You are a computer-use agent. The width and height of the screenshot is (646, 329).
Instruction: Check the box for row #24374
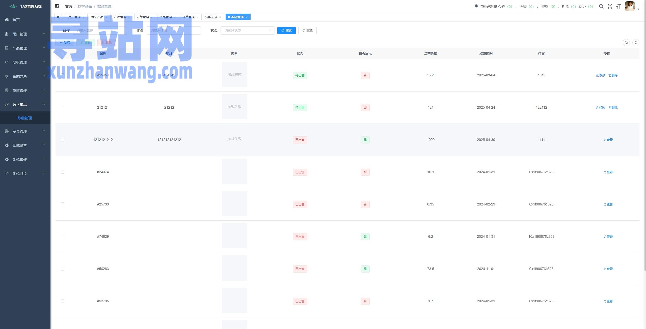[x=63, y=172]
